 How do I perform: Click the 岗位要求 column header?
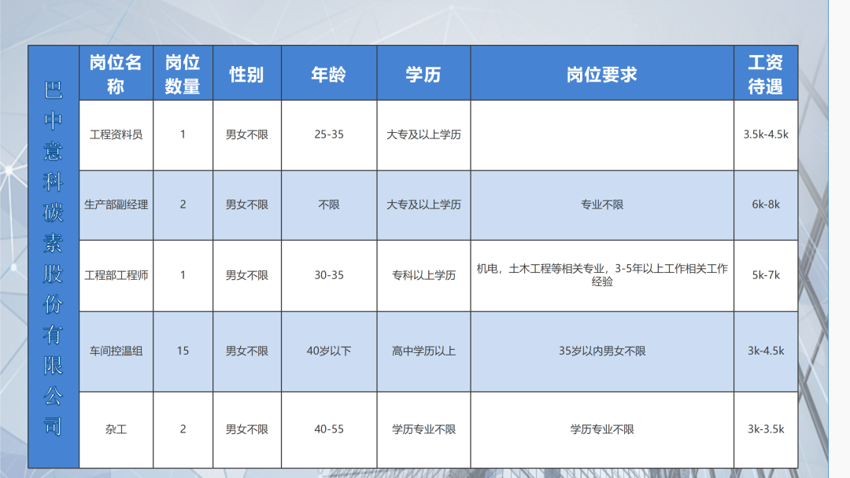[x=602, y=75]
